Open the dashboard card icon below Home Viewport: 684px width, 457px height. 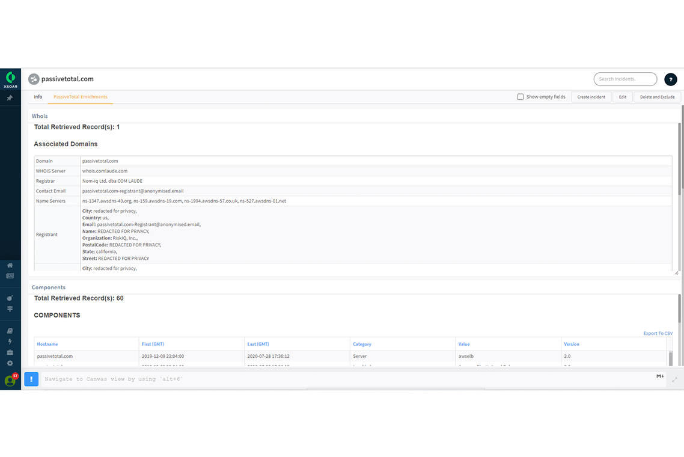10,276
